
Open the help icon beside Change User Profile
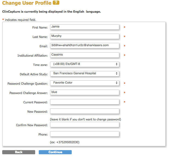coord(56,3)
